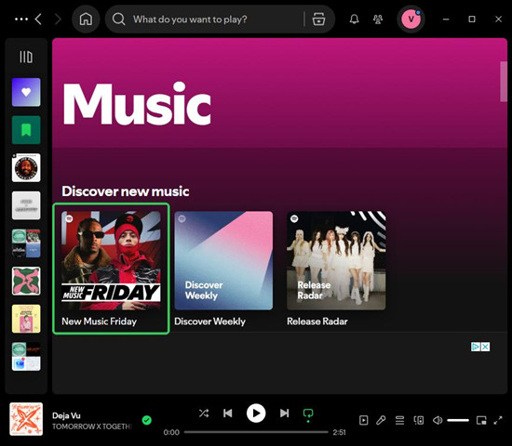Open Friend Activity icon

point(378,20)
